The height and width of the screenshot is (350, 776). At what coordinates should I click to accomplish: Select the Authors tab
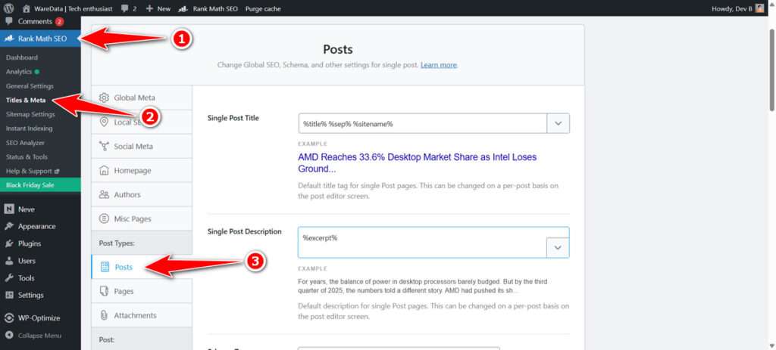[142, 194]
